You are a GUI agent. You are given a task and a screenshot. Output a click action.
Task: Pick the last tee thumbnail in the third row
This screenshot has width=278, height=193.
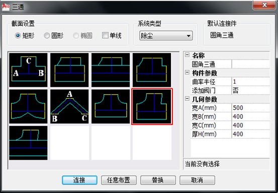pos(28,143)
